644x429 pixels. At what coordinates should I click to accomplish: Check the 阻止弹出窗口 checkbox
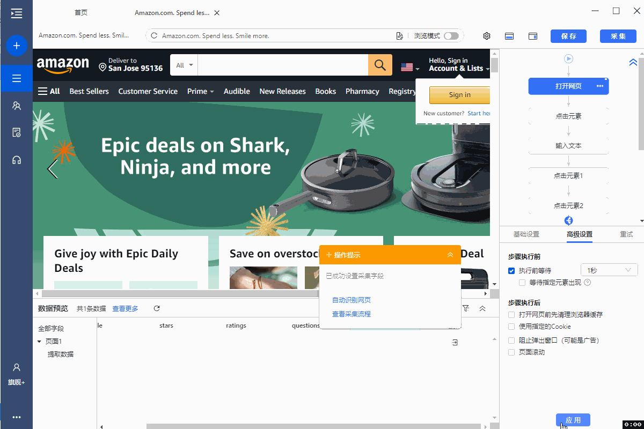tap(511, 340)
